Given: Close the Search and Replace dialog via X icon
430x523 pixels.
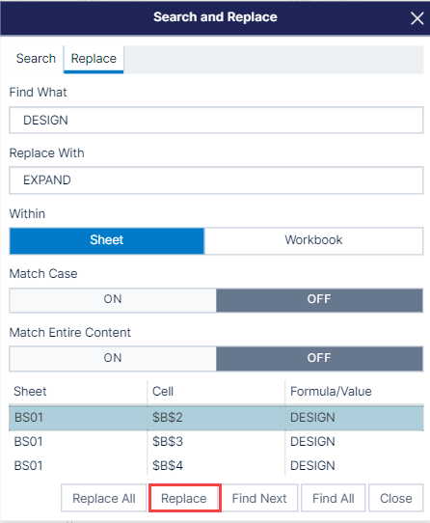Looking at the screenshot, I should click(x=417, y=18).
